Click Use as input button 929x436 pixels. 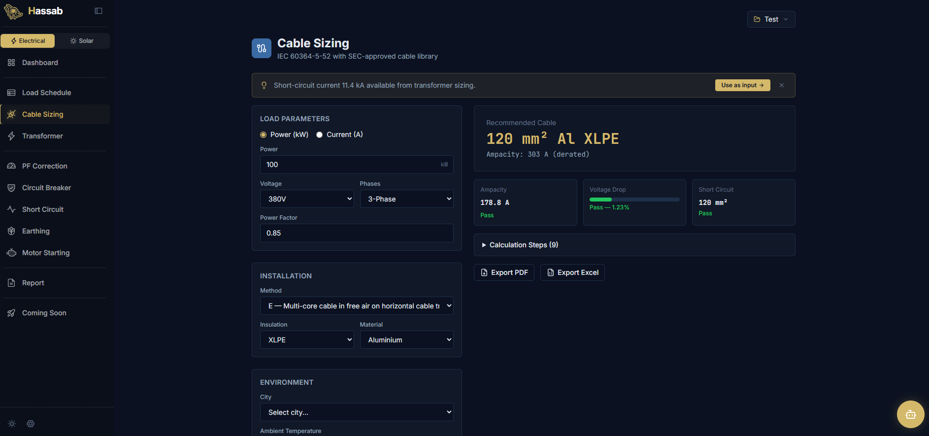[x=742, y=85]
